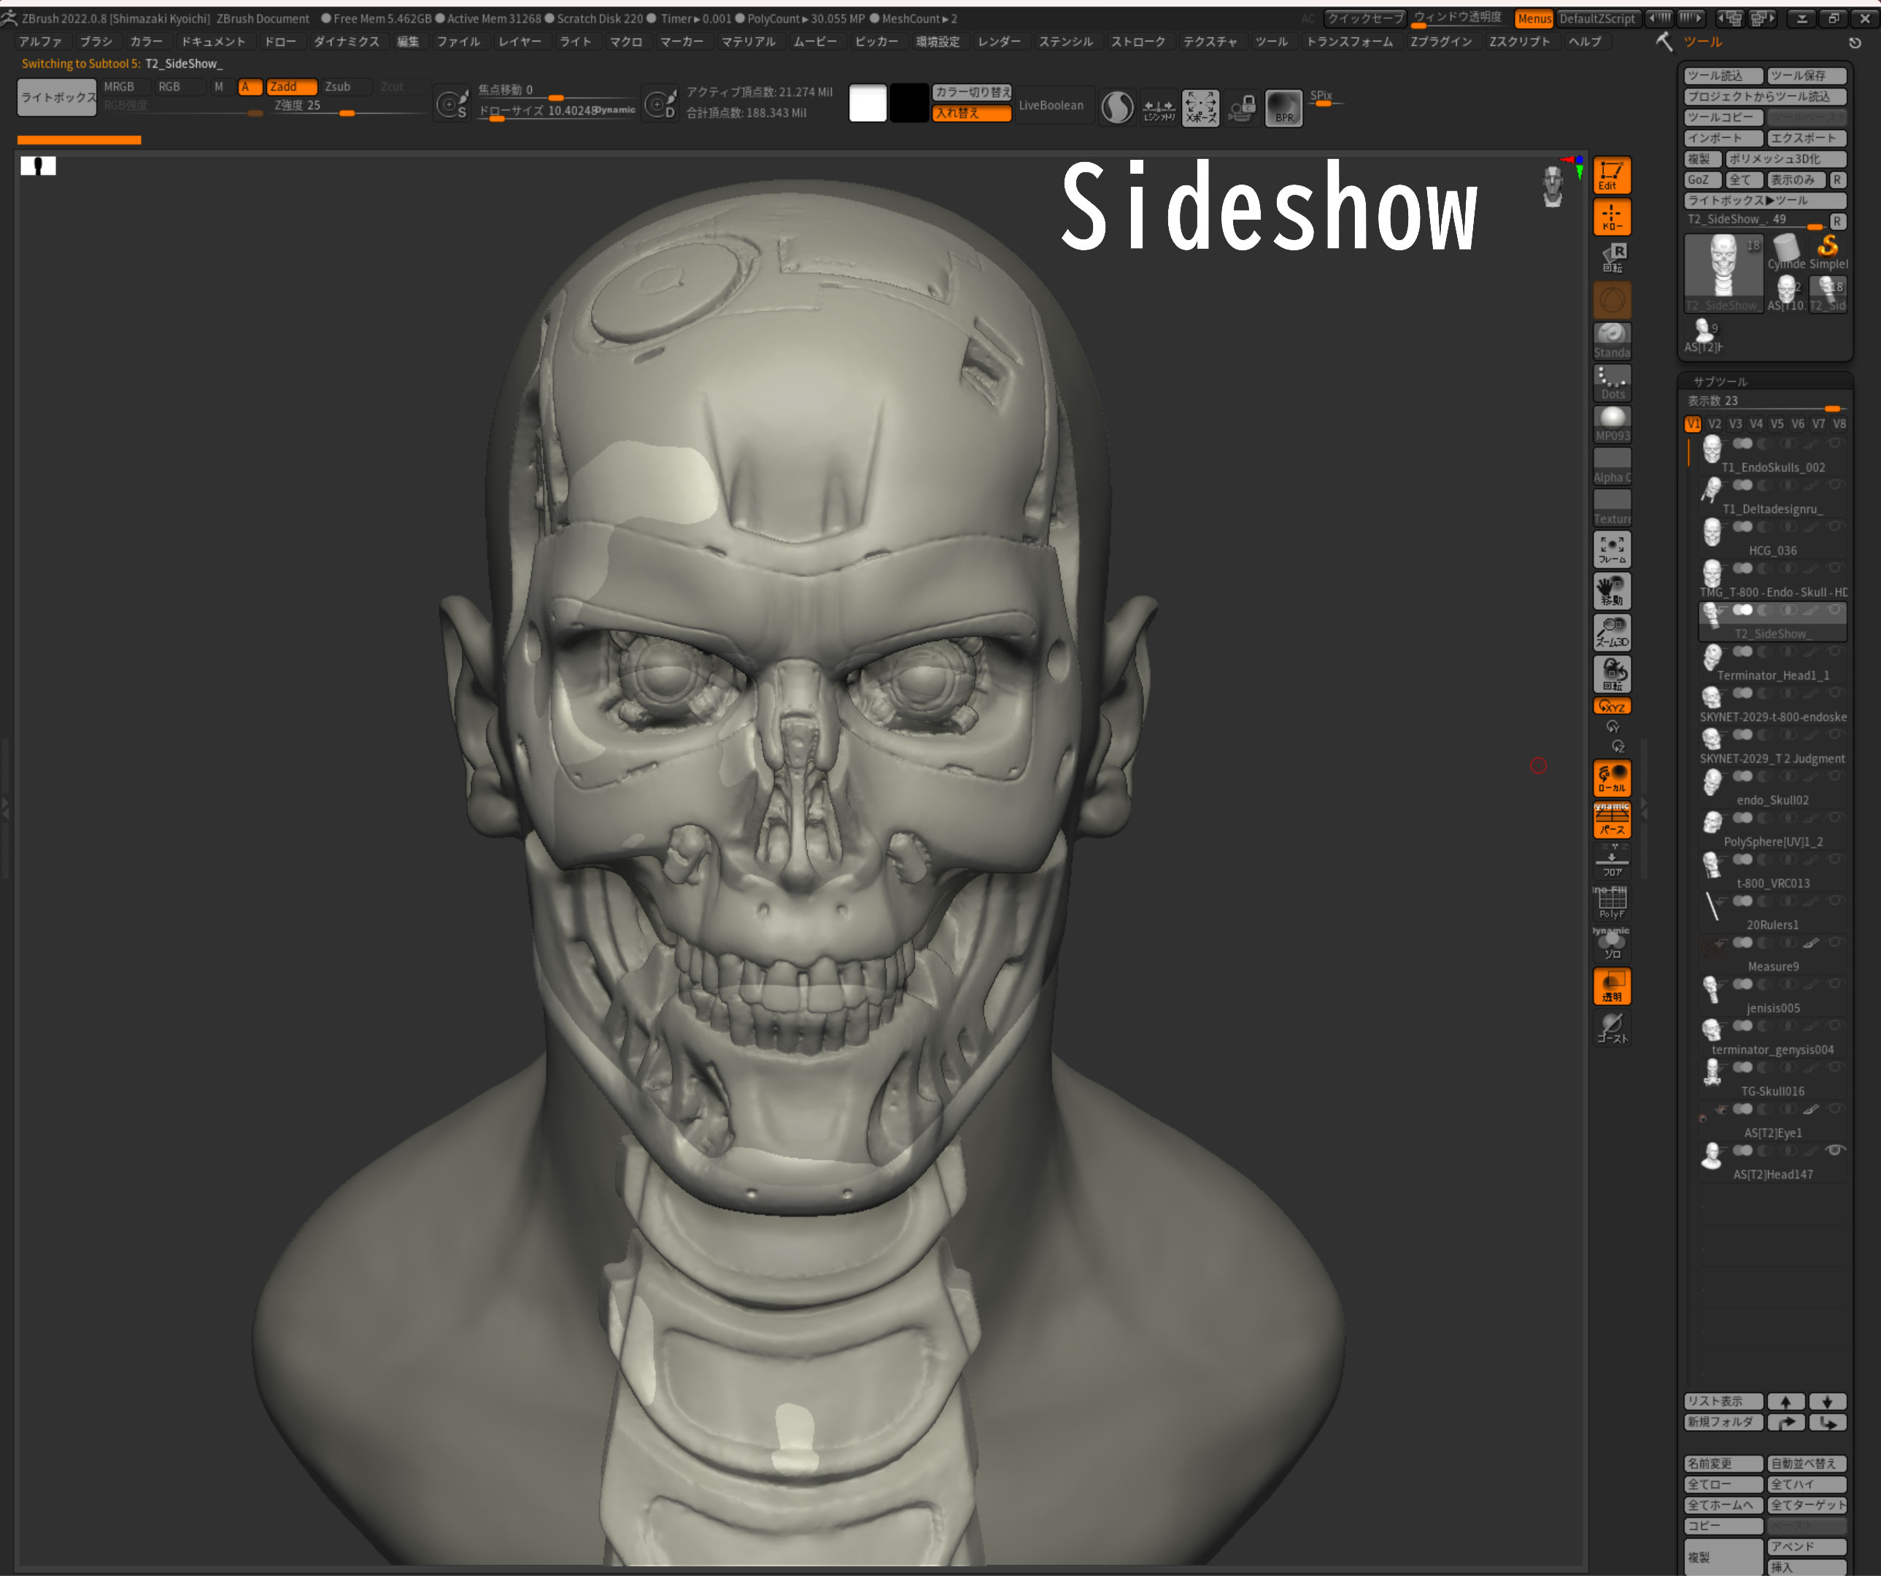Toggle the Perspective (パース) button
Image resolution: width=1881 pixels, height=1576 pixels.
1611,819
